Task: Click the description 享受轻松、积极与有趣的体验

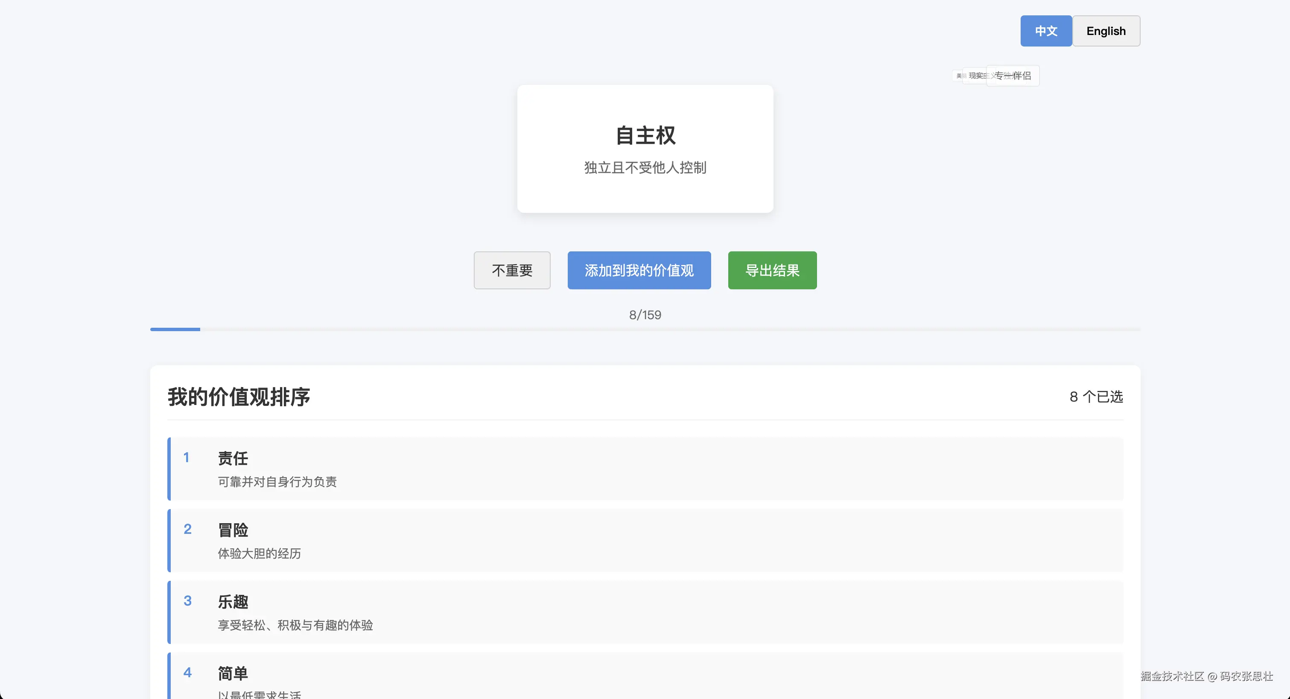Action: (x=295, y=626)
